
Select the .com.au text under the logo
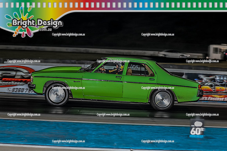click(45, 29)
